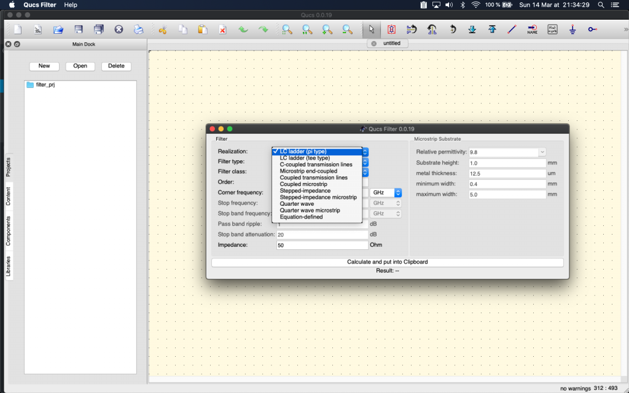Screen dimensions: 629x393
Task: Print the schematic
Action: click(x=139, y=29)
